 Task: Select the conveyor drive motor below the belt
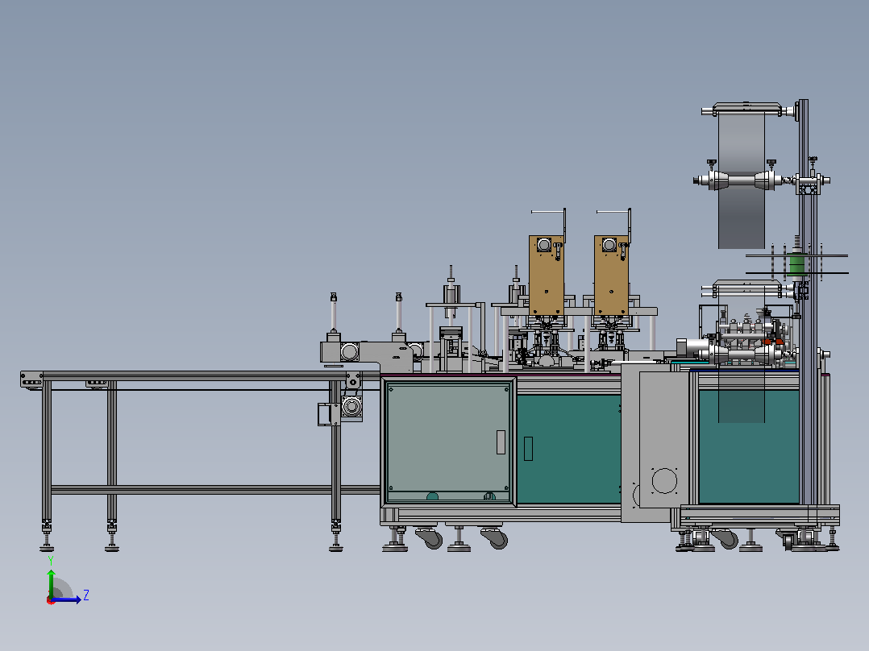coord(351,407)
